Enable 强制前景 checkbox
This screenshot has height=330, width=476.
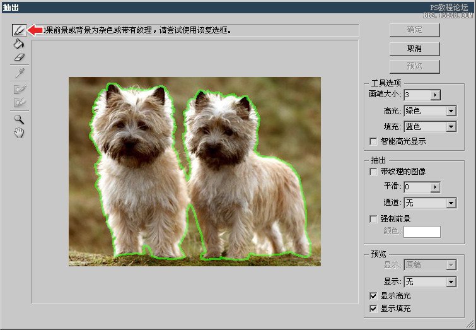coord(373,219)
